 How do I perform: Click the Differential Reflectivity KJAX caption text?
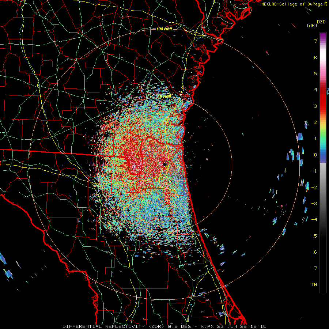point(164,326)
